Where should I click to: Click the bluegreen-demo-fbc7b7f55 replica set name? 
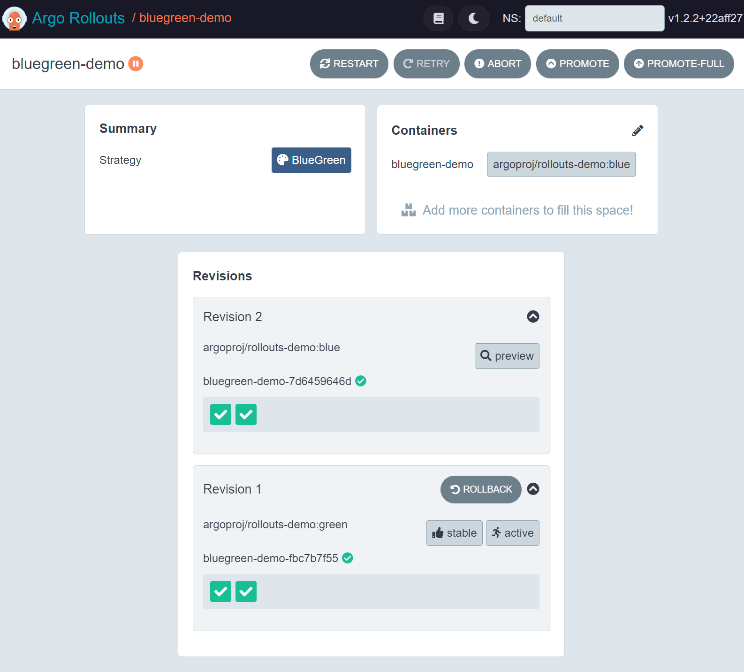(x=271, y=558)
